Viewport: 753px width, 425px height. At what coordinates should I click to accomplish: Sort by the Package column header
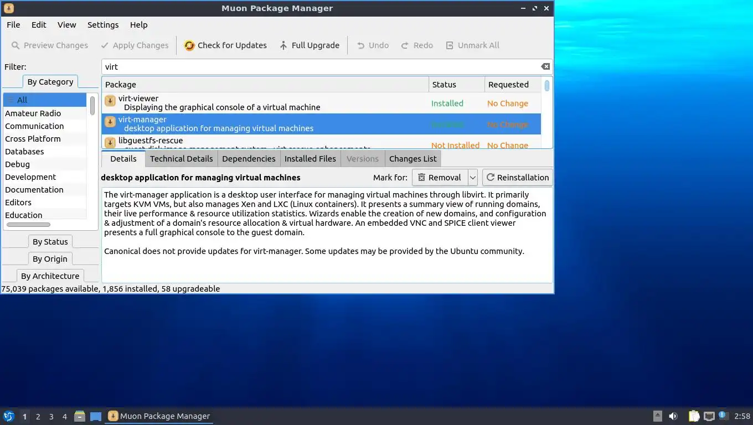265,85
